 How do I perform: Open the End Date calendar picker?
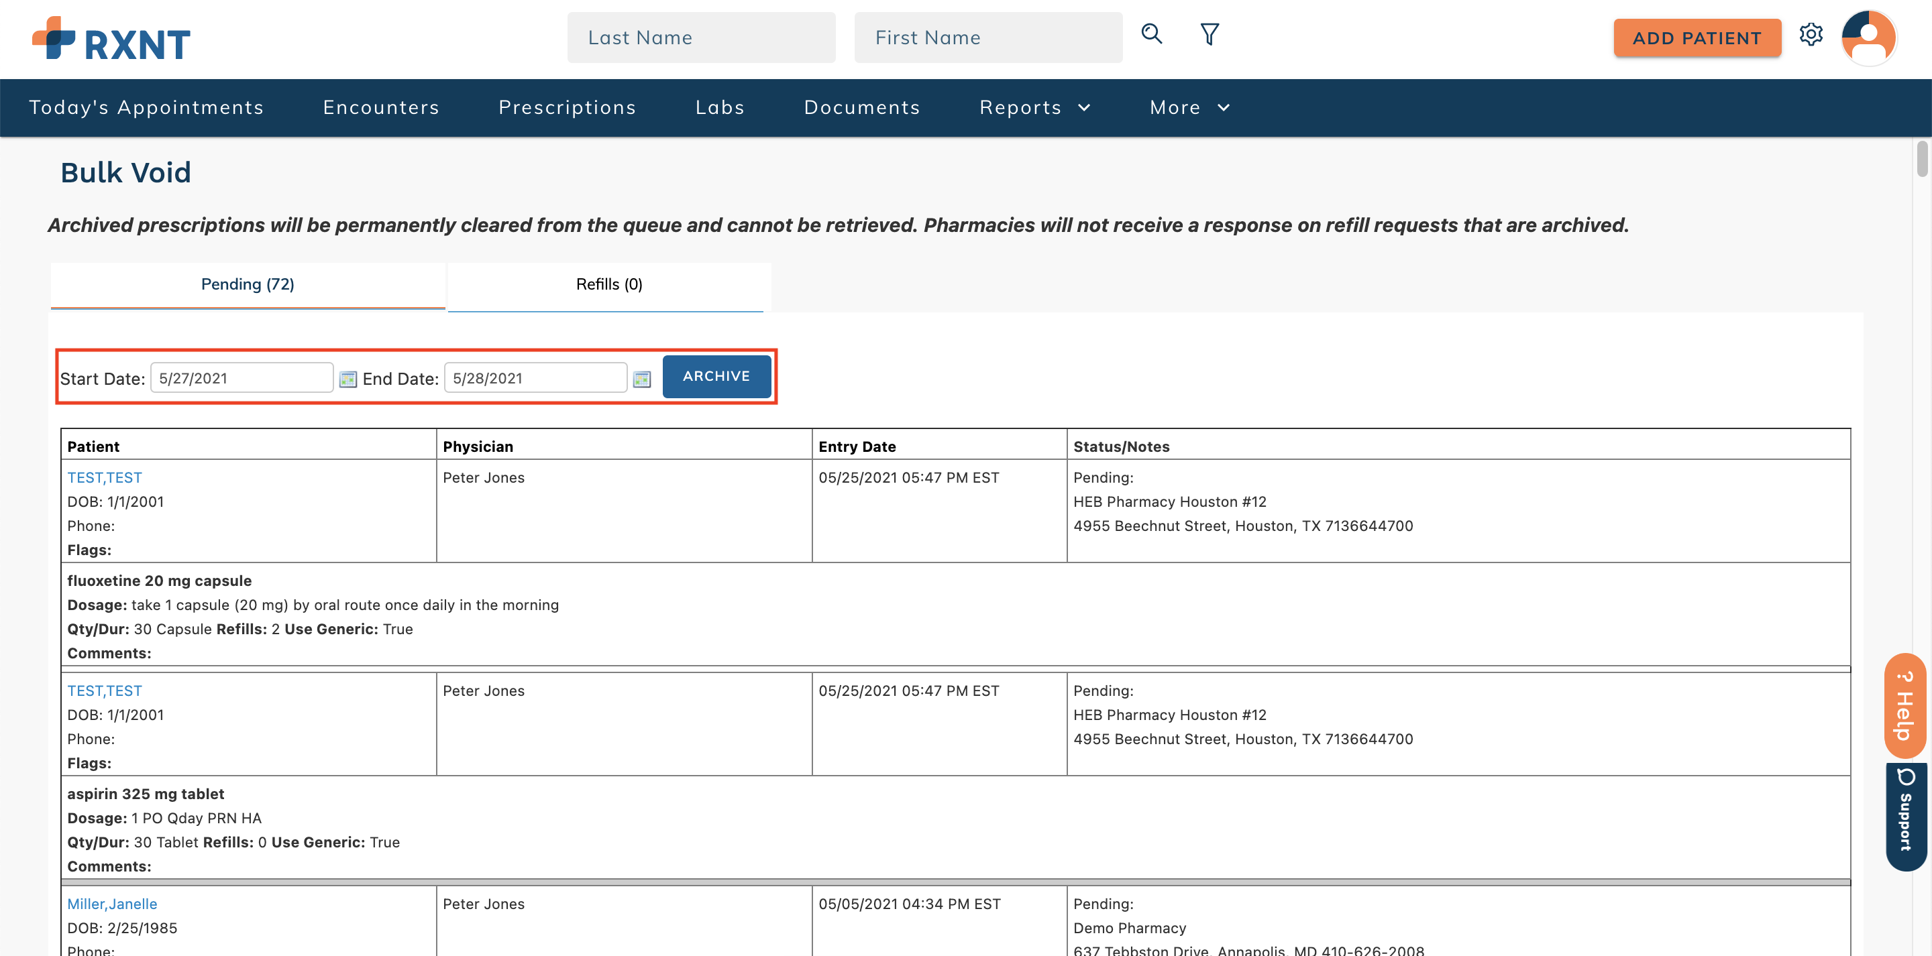[642, 379]
